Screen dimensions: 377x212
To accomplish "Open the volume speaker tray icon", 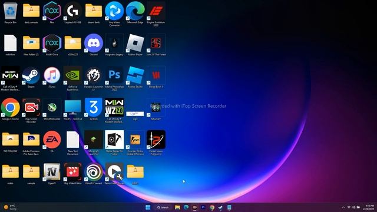I will click(x=353, y=207).
